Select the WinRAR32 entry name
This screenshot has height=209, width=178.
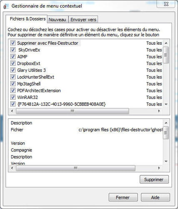[x=28, y=97]
